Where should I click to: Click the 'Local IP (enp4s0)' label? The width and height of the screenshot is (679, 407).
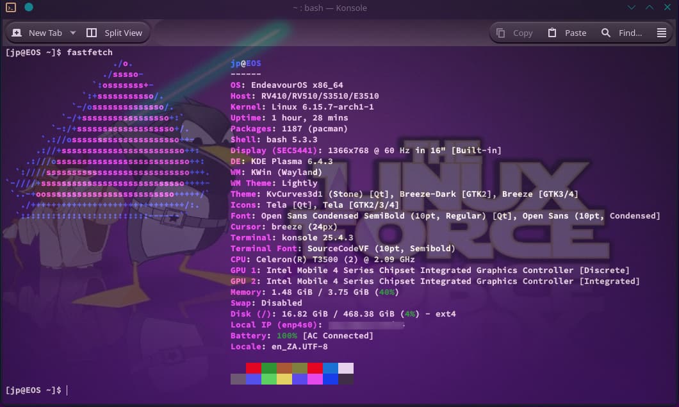click(274, 325)
